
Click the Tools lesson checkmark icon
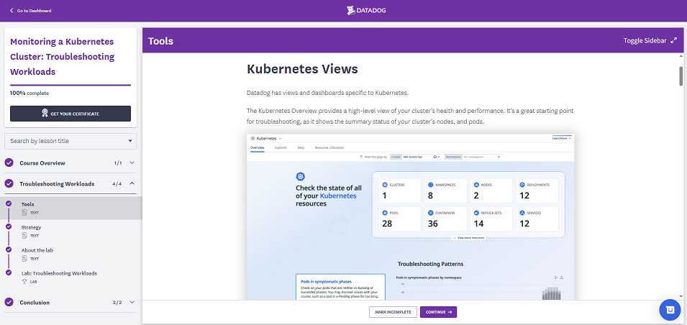9,203
